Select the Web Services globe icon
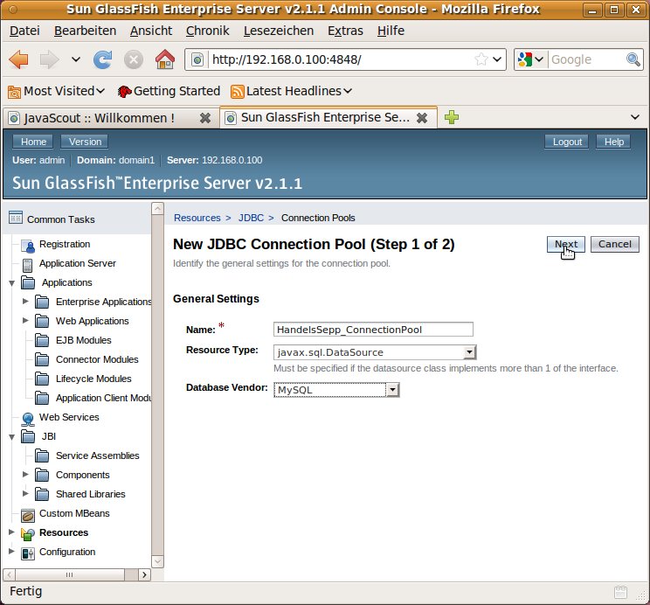 (27, 418)
